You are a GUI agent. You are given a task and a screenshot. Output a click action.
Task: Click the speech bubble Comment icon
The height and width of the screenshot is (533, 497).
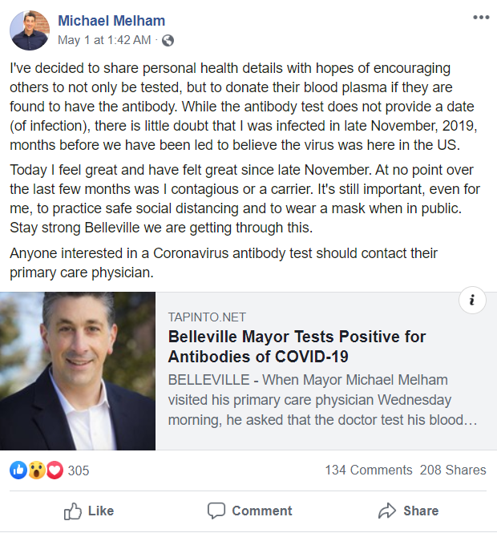pos(216,511)
